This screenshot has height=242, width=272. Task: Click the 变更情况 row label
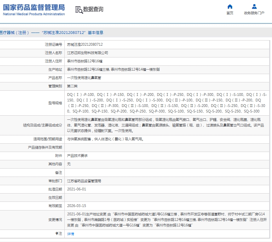click(x=55, y=219)
